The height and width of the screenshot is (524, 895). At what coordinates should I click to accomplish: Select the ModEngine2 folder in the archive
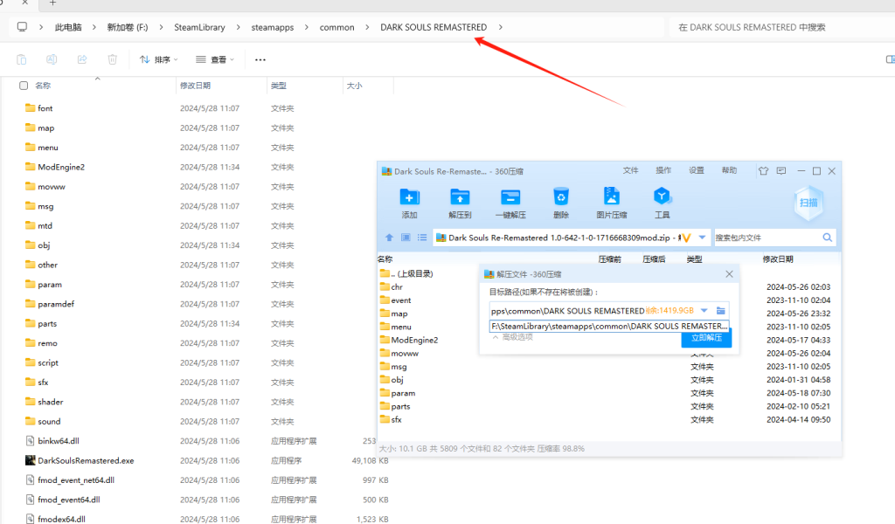pos(414,340)
